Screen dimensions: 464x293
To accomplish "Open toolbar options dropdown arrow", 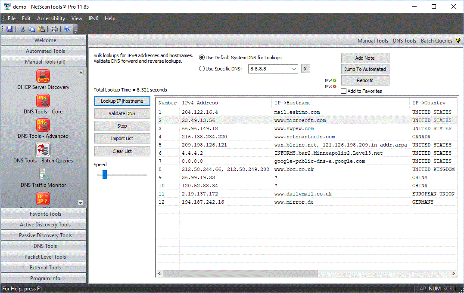I will coord(75,31).
